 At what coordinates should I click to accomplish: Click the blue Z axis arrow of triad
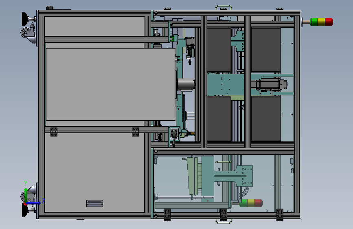tap(34, 203)
